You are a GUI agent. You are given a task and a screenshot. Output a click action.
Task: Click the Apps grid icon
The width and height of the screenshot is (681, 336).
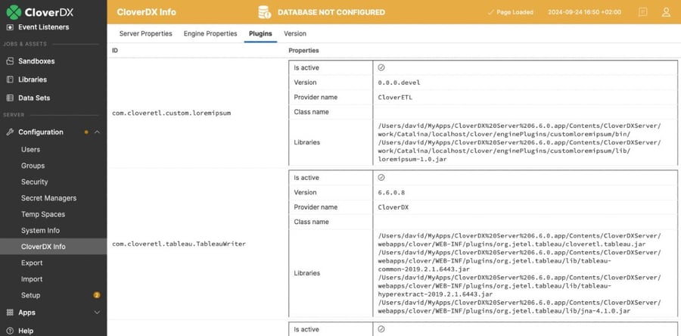[10, 313]
